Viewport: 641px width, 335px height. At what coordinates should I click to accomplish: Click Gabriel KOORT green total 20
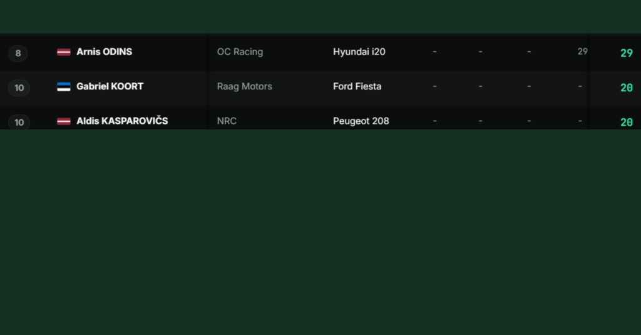click(626, 87)
